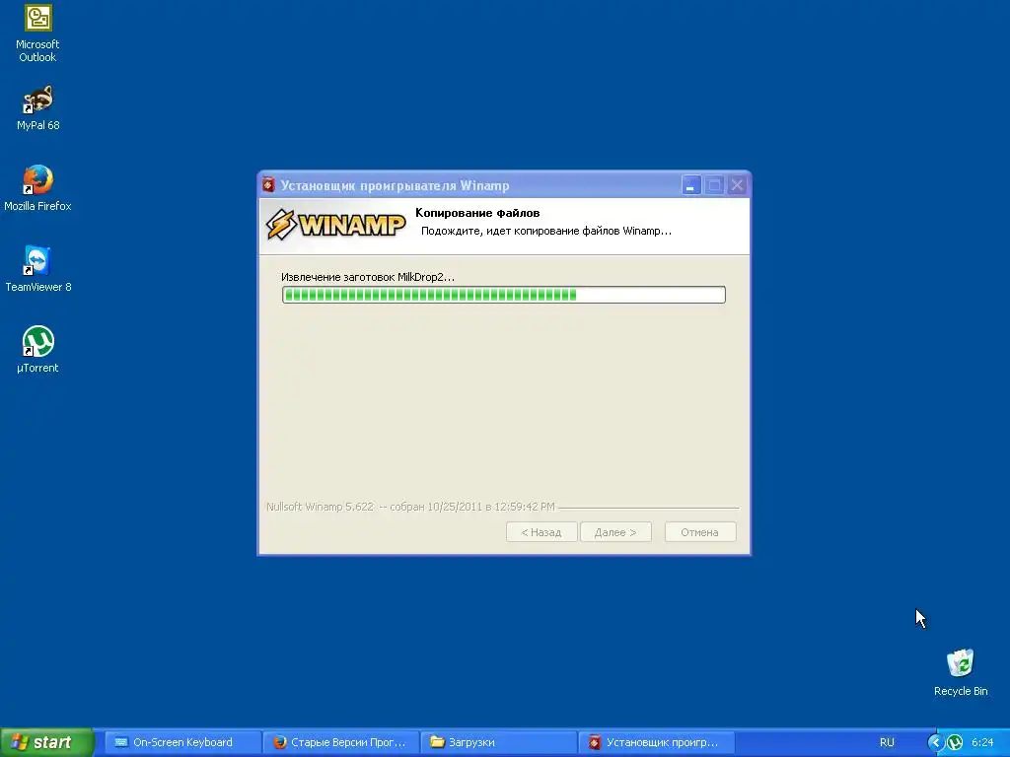1010x757 pixels.
Task: Click the Winamp logo in installer header
Action: click(335, 225)
